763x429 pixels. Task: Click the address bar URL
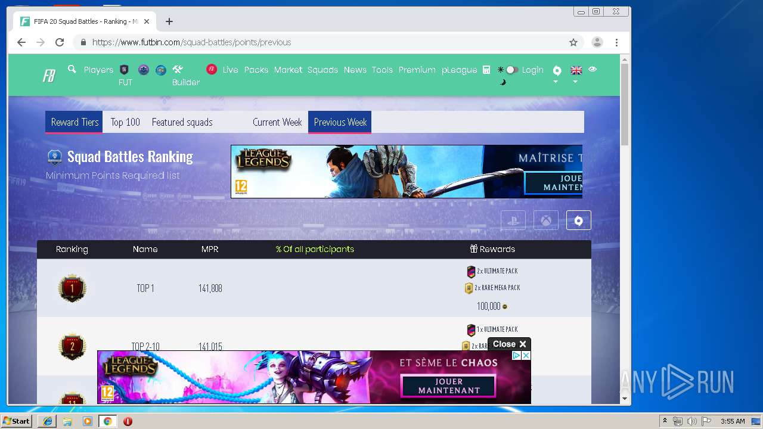click(x=191, y=42)
